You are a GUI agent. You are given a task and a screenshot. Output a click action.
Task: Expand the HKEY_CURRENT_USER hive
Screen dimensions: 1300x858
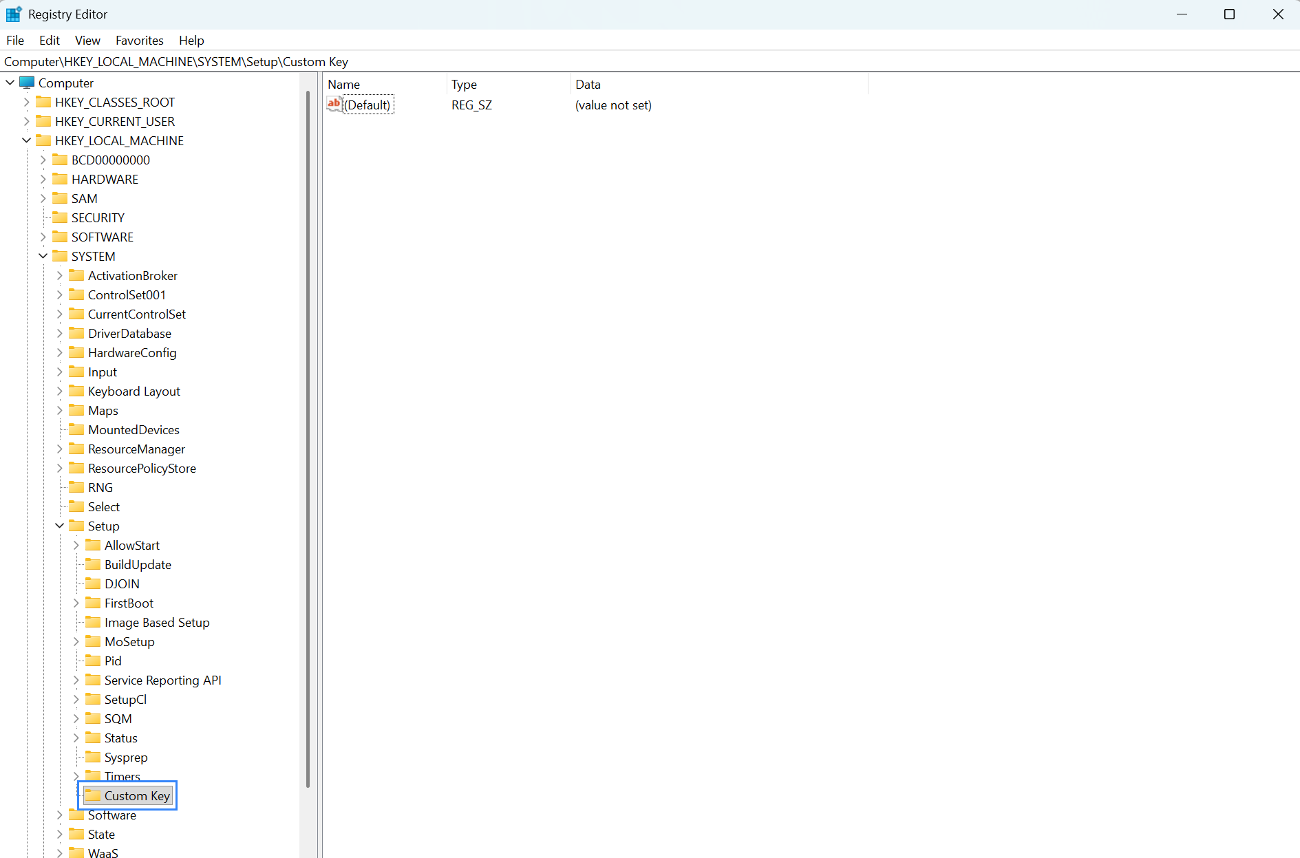tap(27, 121)
